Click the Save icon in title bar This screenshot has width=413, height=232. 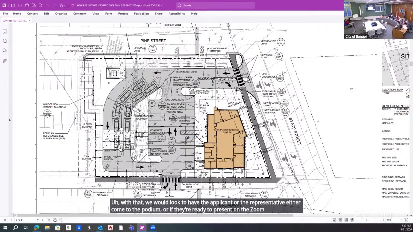point(20,5)
